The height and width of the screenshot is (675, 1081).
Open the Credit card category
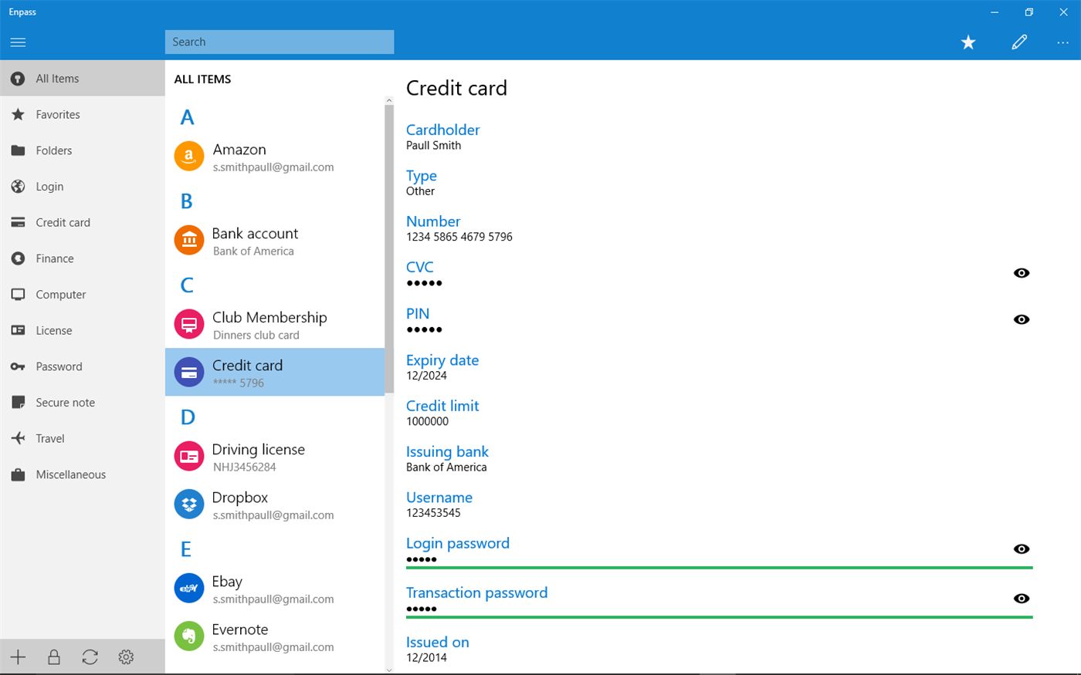62,222
